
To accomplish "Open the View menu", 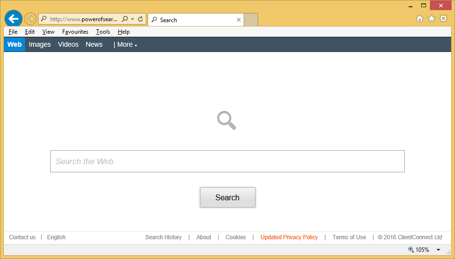I will pos(48,32).
